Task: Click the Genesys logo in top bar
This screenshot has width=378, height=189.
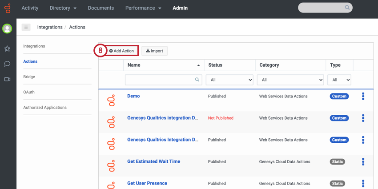Action: pos(8,8)
